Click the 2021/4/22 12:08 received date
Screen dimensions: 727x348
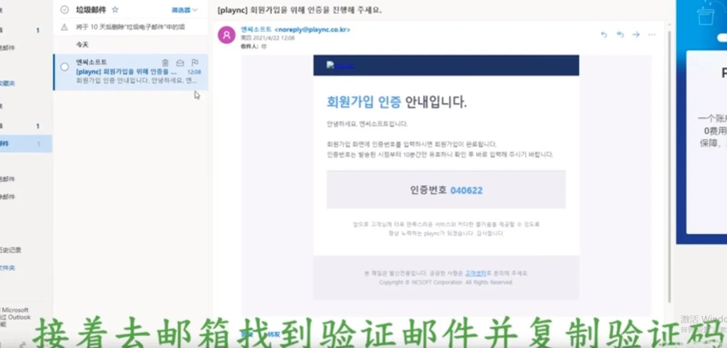[x=268, y=38]
